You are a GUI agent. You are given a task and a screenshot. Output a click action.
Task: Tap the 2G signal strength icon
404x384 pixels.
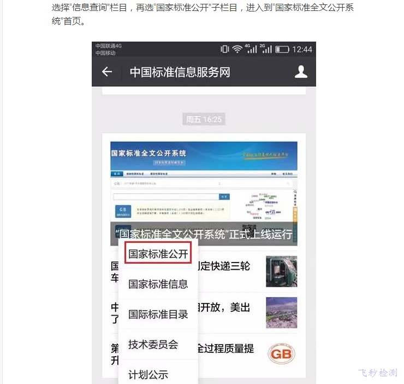(266, 49)
